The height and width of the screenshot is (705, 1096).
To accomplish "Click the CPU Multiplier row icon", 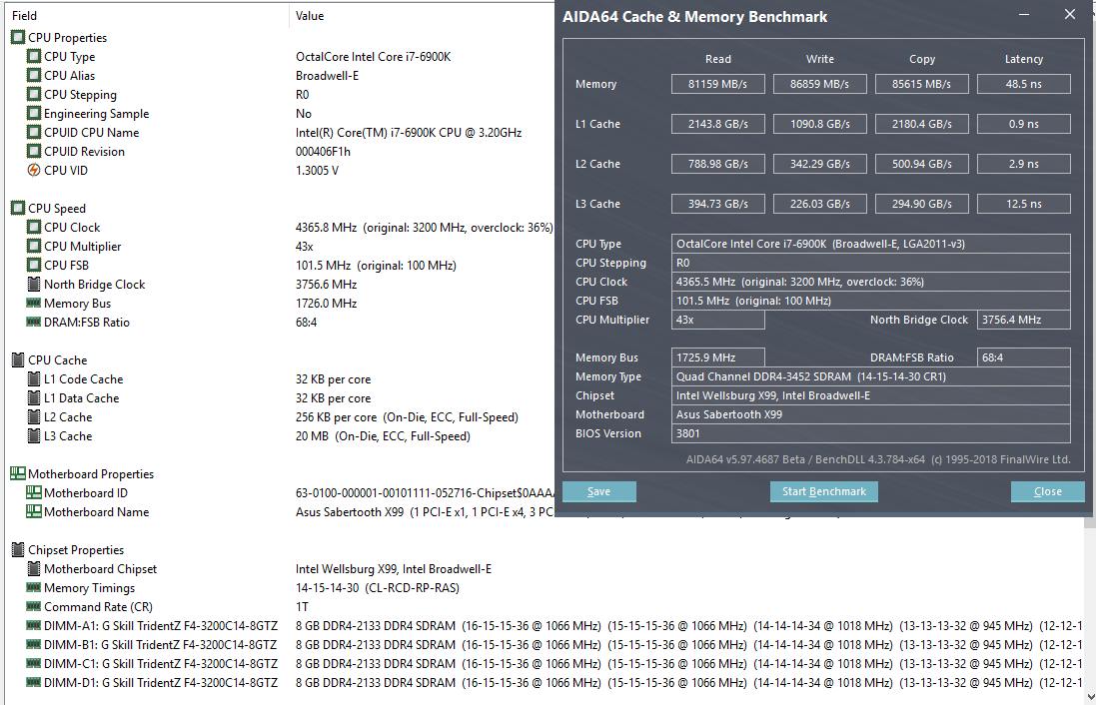I will point(34,246).
